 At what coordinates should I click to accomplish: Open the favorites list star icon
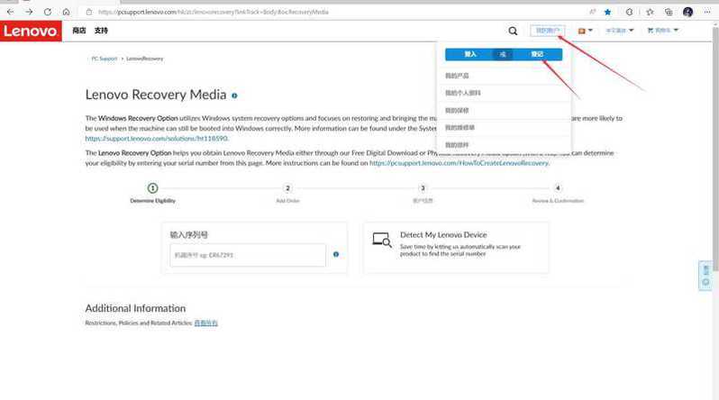650,12
